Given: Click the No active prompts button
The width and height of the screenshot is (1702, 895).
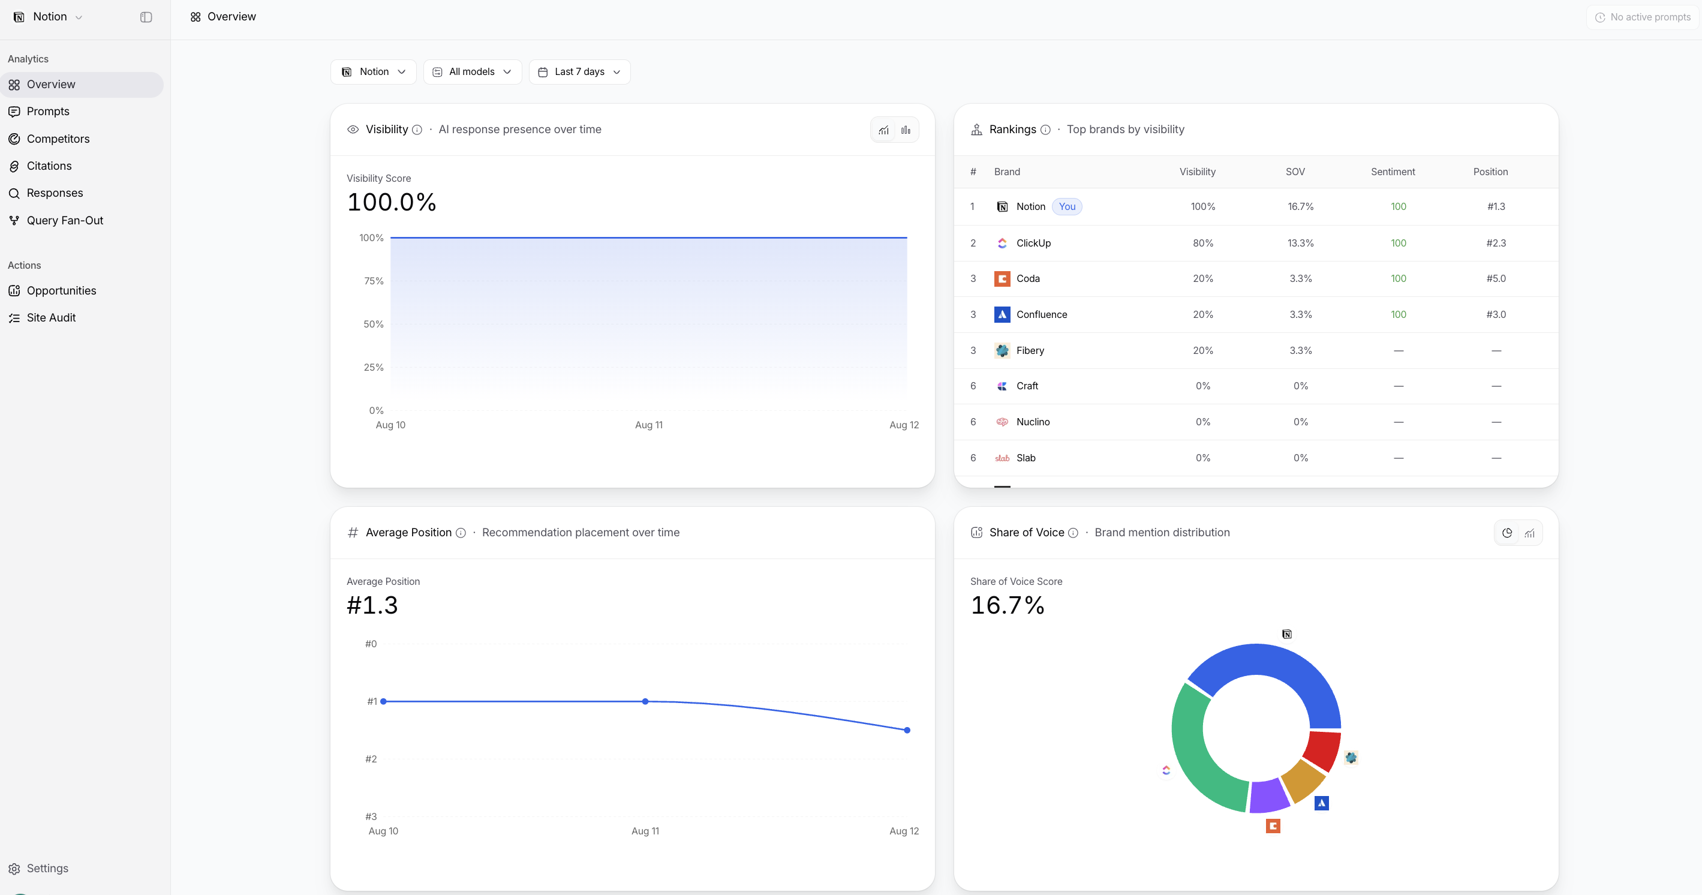Looking at the screenshot, I should pos(1643,17).
